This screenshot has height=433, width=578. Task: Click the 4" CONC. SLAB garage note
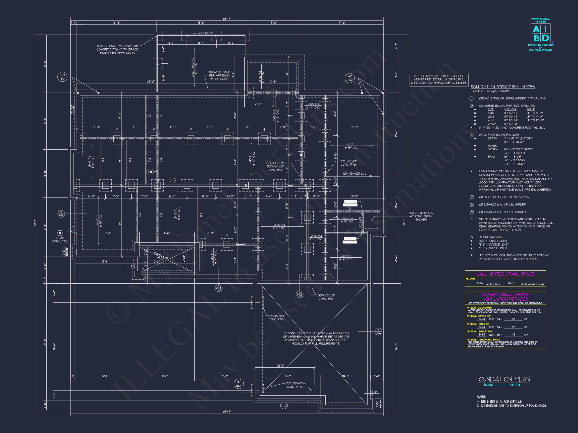click(316, 338)
